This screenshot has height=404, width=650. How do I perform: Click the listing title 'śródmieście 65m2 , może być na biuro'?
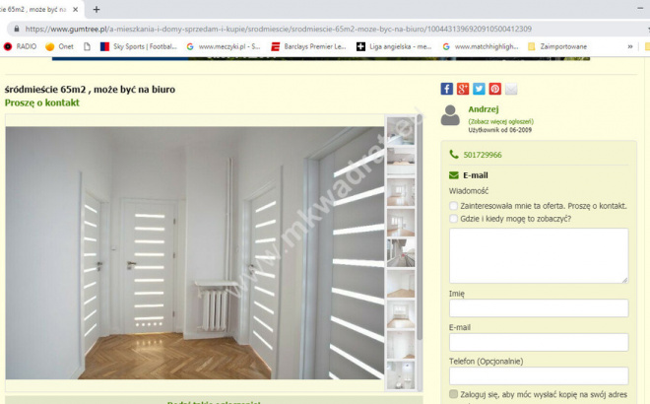90,90
